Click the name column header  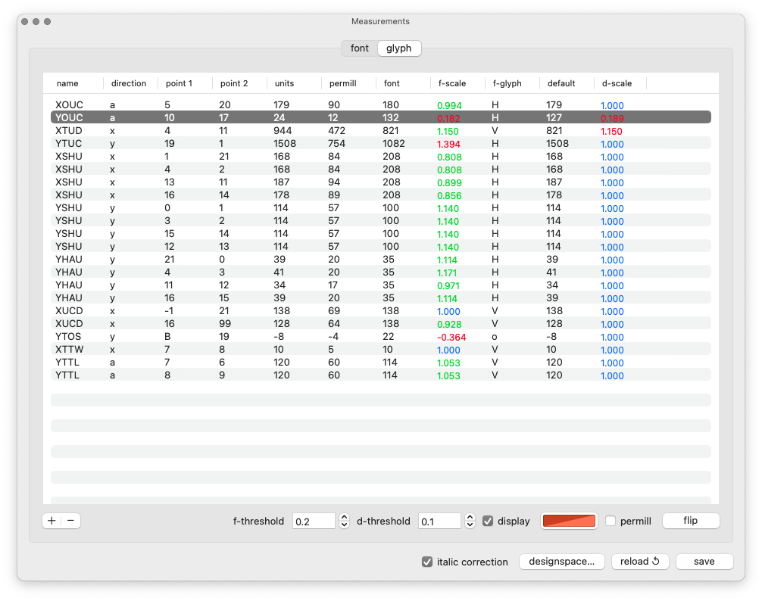67,83
